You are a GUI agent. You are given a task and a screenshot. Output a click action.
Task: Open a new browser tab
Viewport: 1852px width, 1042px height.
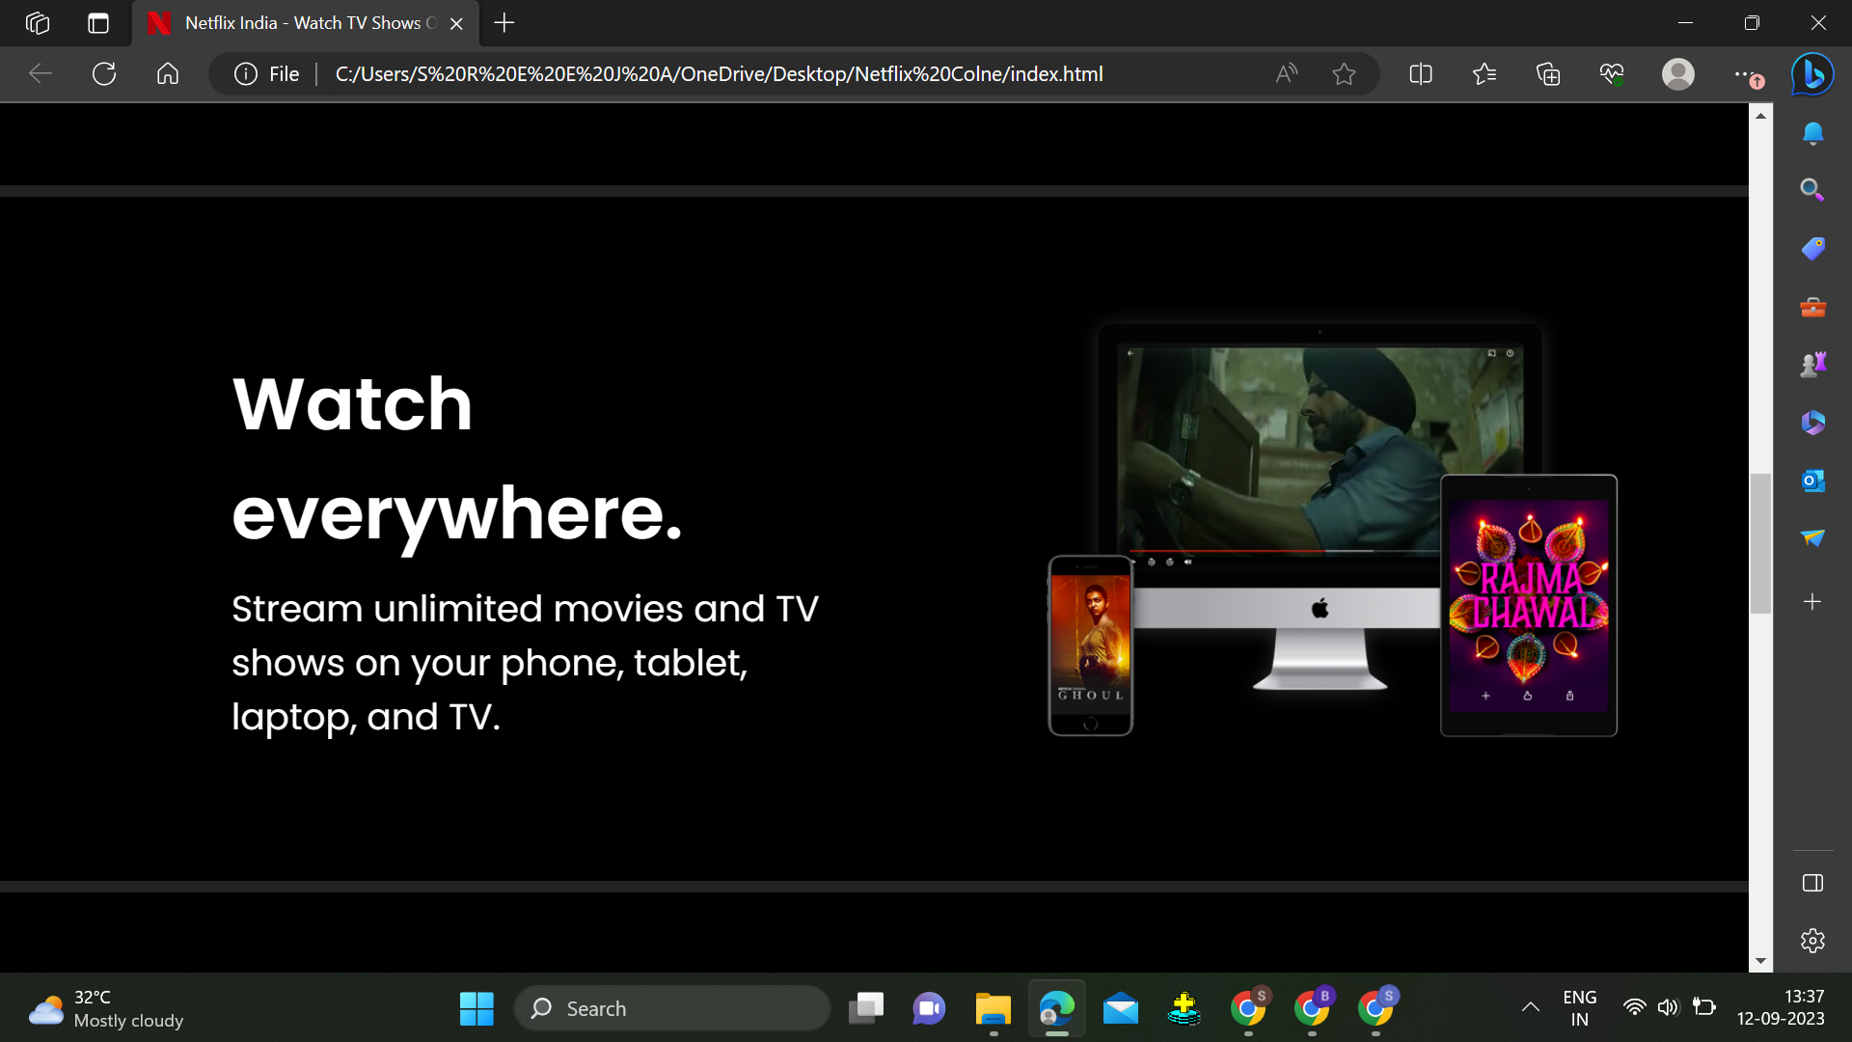point(503,23)
